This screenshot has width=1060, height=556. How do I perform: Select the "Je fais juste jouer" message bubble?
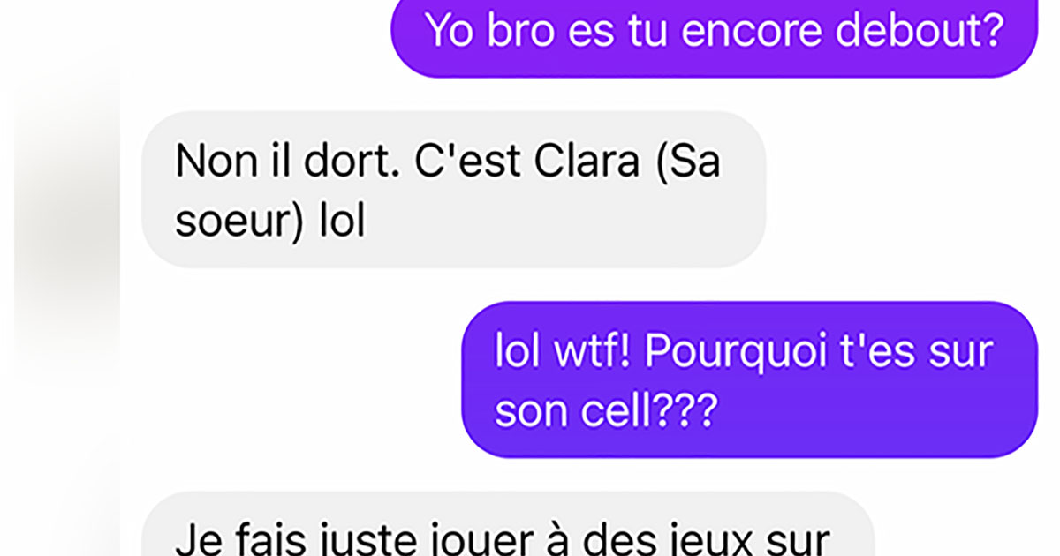coord(508,524)
